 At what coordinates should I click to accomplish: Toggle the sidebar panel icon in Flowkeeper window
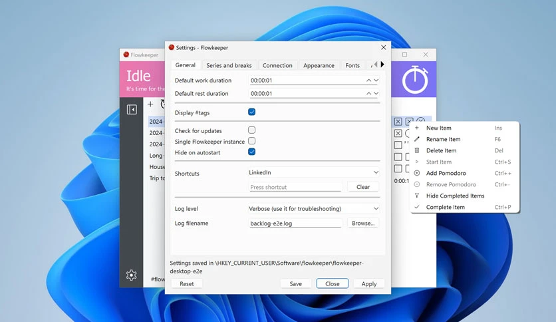click(x=132, y=109)
